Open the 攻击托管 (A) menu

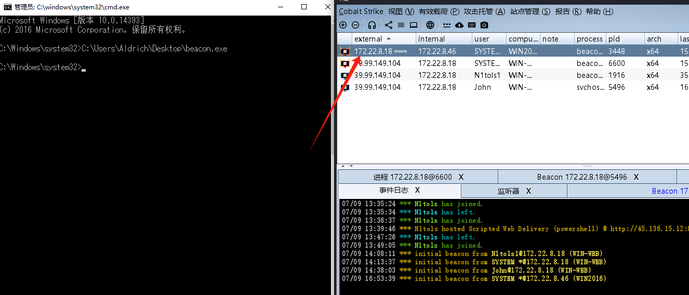[x=484, y=11]
